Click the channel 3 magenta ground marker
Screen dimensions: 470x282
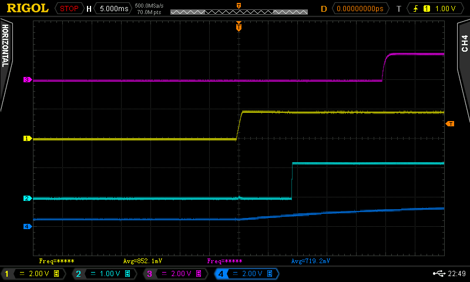coord(28,80)
